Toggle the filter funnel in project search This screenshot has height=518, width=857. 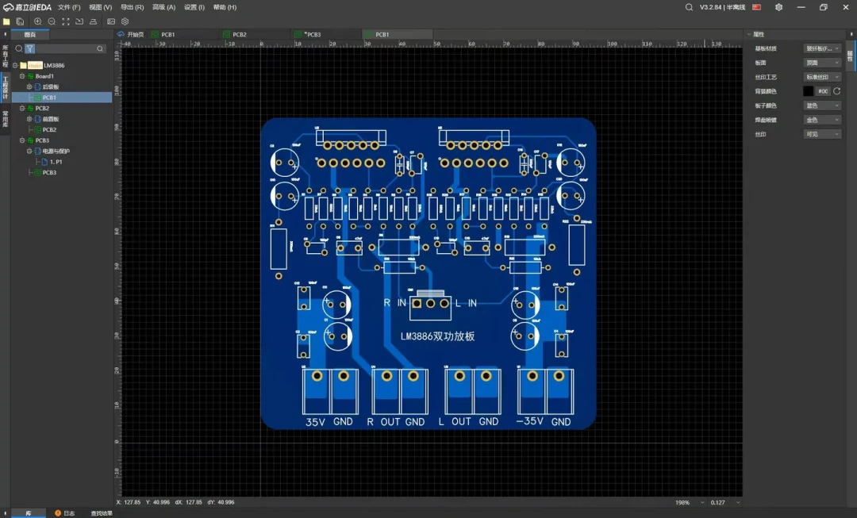click(x=30, y=48)
